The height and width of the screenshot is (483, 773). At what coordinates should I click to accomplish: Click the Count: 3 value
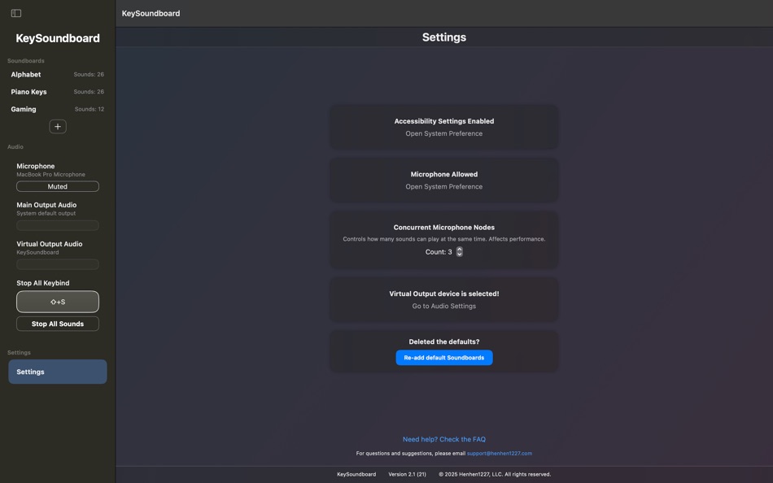(439, 252)
